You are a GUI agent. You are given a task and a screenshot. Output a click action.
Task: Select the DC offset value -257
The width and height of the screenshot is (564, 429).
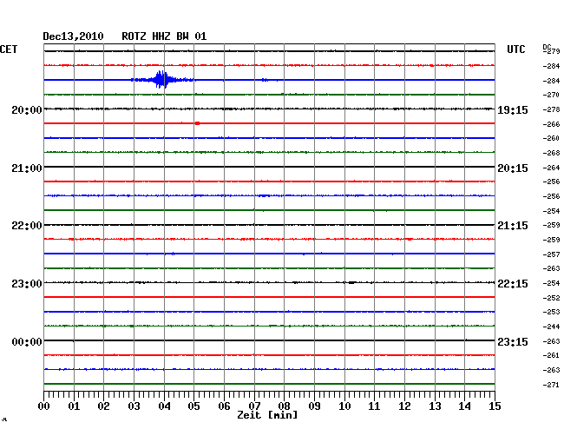pos(551,254)
